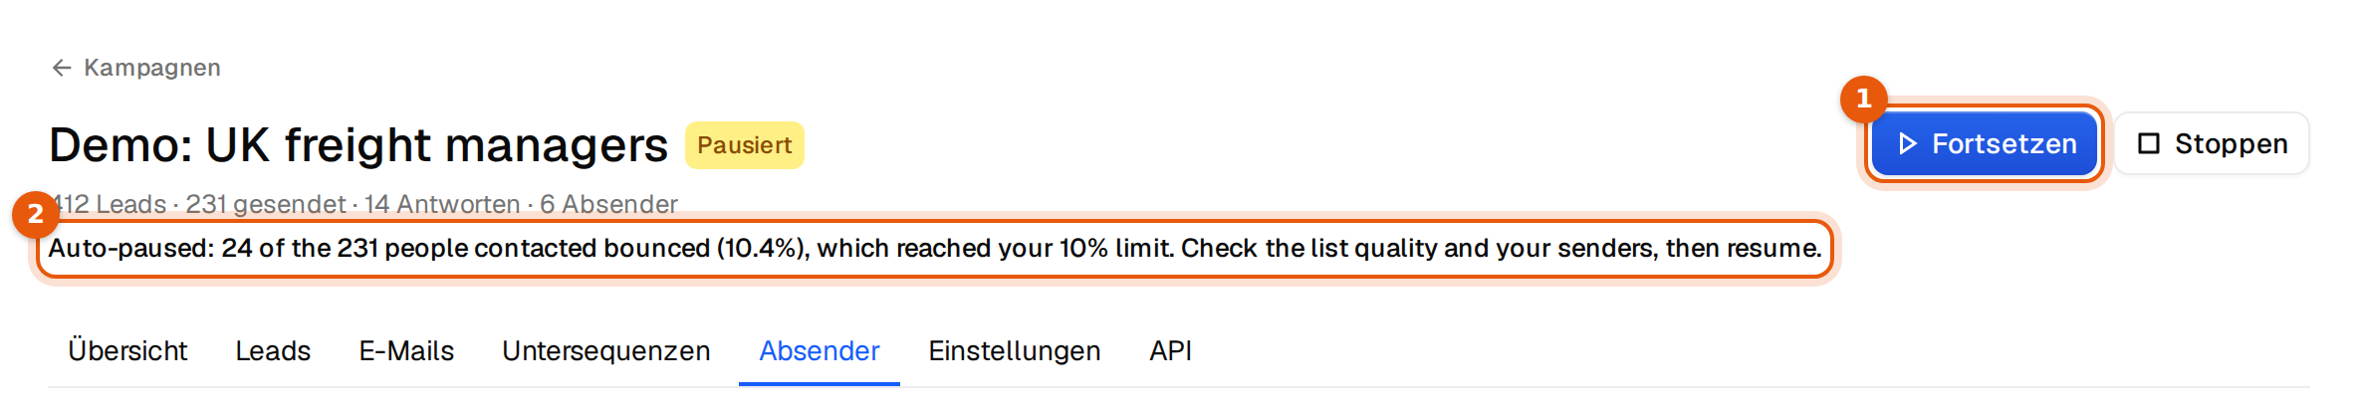Screen dimensions: 2358x412
Task: Click the orange annotation marker number 1
Action: [1863, 100]
